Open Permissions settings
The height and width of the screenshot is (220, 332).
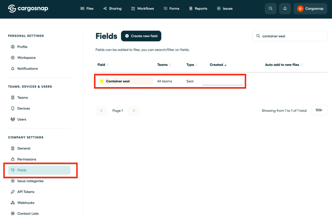[27, 159]
